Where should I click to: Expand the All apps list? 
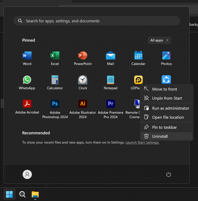tap(159, 40)
